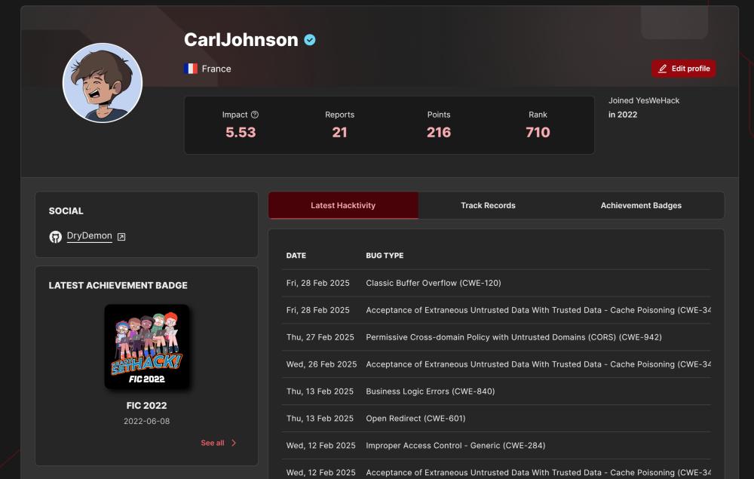Click the CarlJohnson username heading
This screenshot has height=479, width=754.
click(x=241, y=40)
